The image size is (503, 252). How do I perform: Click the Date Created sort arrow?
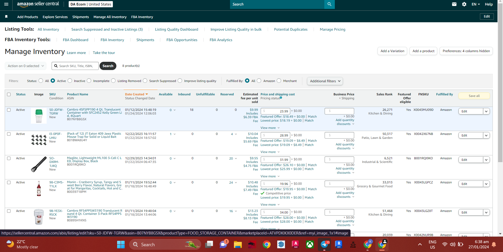pos(147,94)
